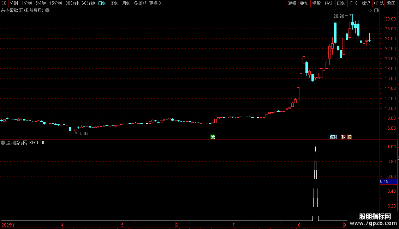The image size is (399, 229).
Task: Click the red 涨 marker
Action: click(x=343, y=137)
